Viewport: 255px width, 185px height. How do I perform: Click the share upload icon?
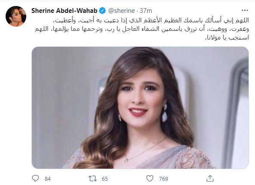(210, 178)
